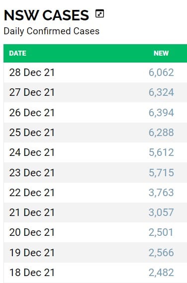Open the expand icon next to NSW CASES
Screen dimensions: 187x283
99,14
